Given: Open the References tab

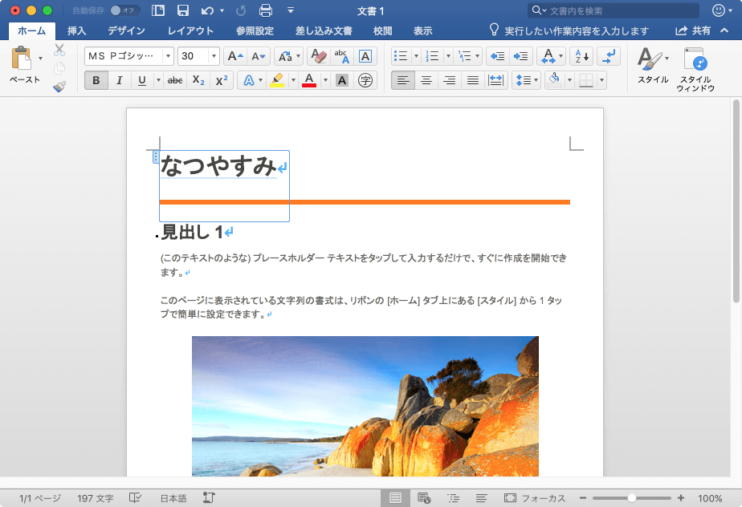Looking at the screenshot, I should click(255, 30).
